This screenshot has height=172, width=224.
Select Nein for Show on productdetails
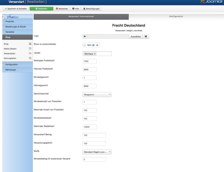85,45
